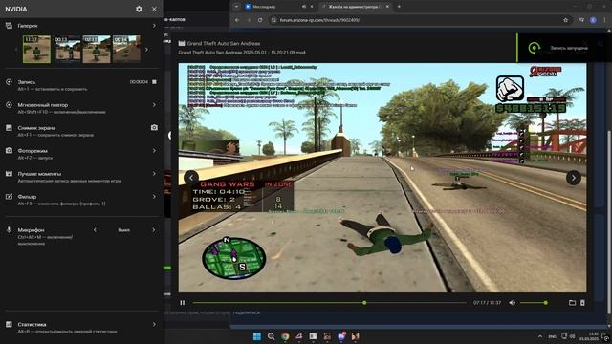Image resolution: width=612 pixels, height=344 pixels.
Task: Open Windows taskbar search
Action: click(271, 336)
